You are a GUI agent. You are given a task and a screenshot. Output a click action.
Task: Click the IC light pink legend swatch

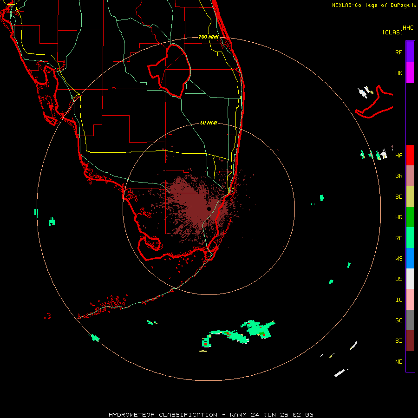(x=410, y=300)
